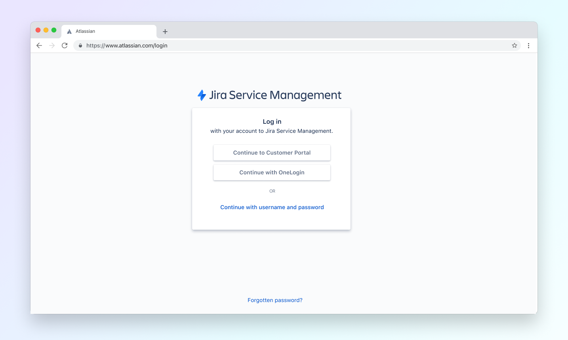Screen dimensions: 568x340
Task: Open a new tab with plus icon
Action: click(x=165, y=32)
